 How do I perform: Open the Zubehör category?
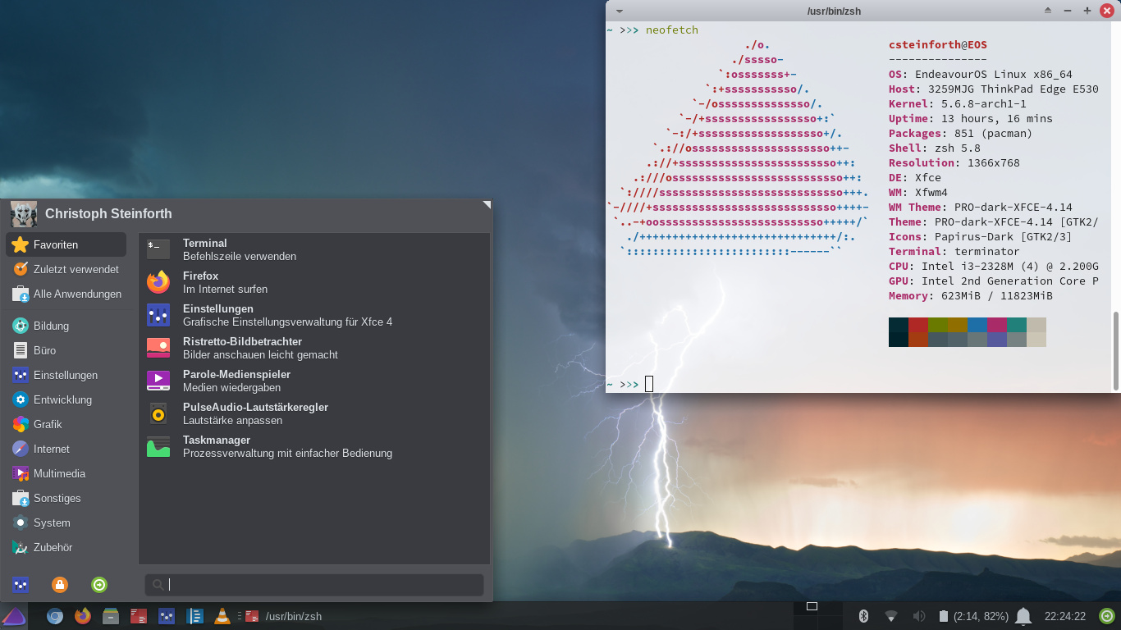(x=66, y=547)
